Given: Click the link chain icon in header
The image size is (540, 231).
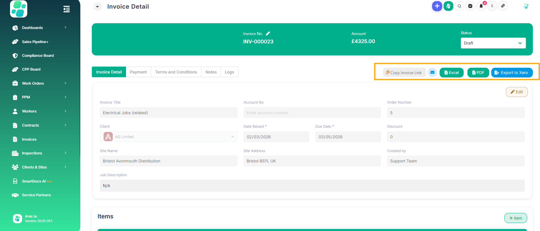Looking at the screenshot, I should coord(503,6).
